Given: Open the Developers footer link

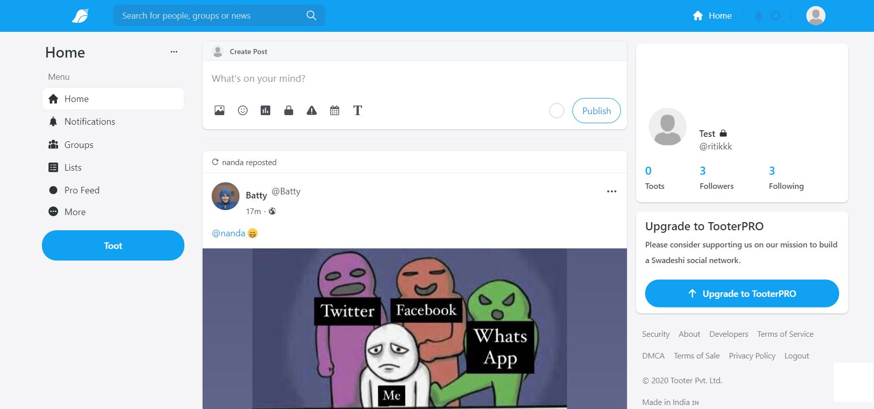Looking at the screenshot, I should tap(729, 334).
